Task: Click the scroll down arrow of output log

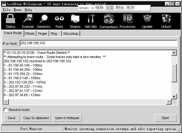Action: 174,96
